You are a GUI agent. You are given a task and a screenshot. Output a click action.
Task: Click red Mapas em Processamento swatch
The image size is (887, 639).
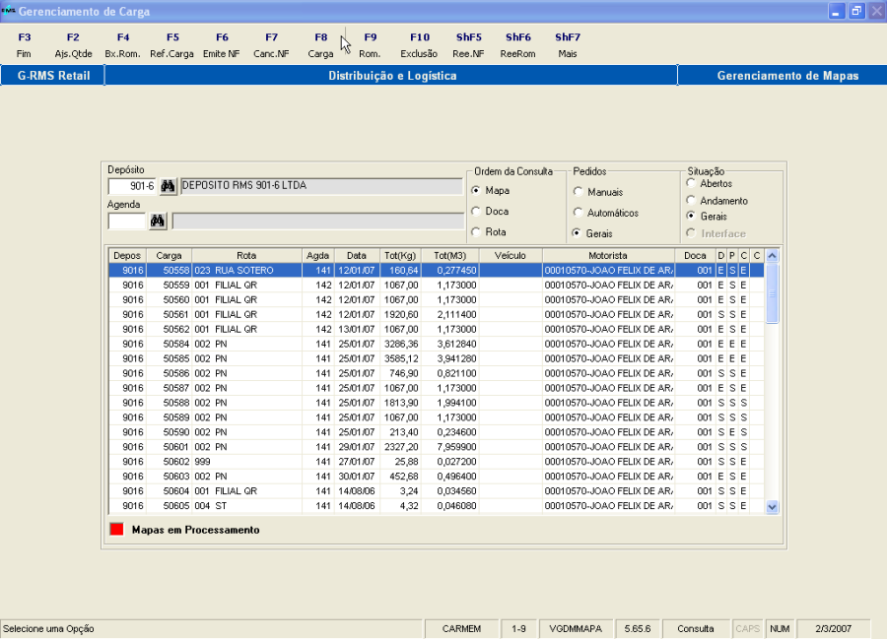pyautogui.click(x=116, y=530)
